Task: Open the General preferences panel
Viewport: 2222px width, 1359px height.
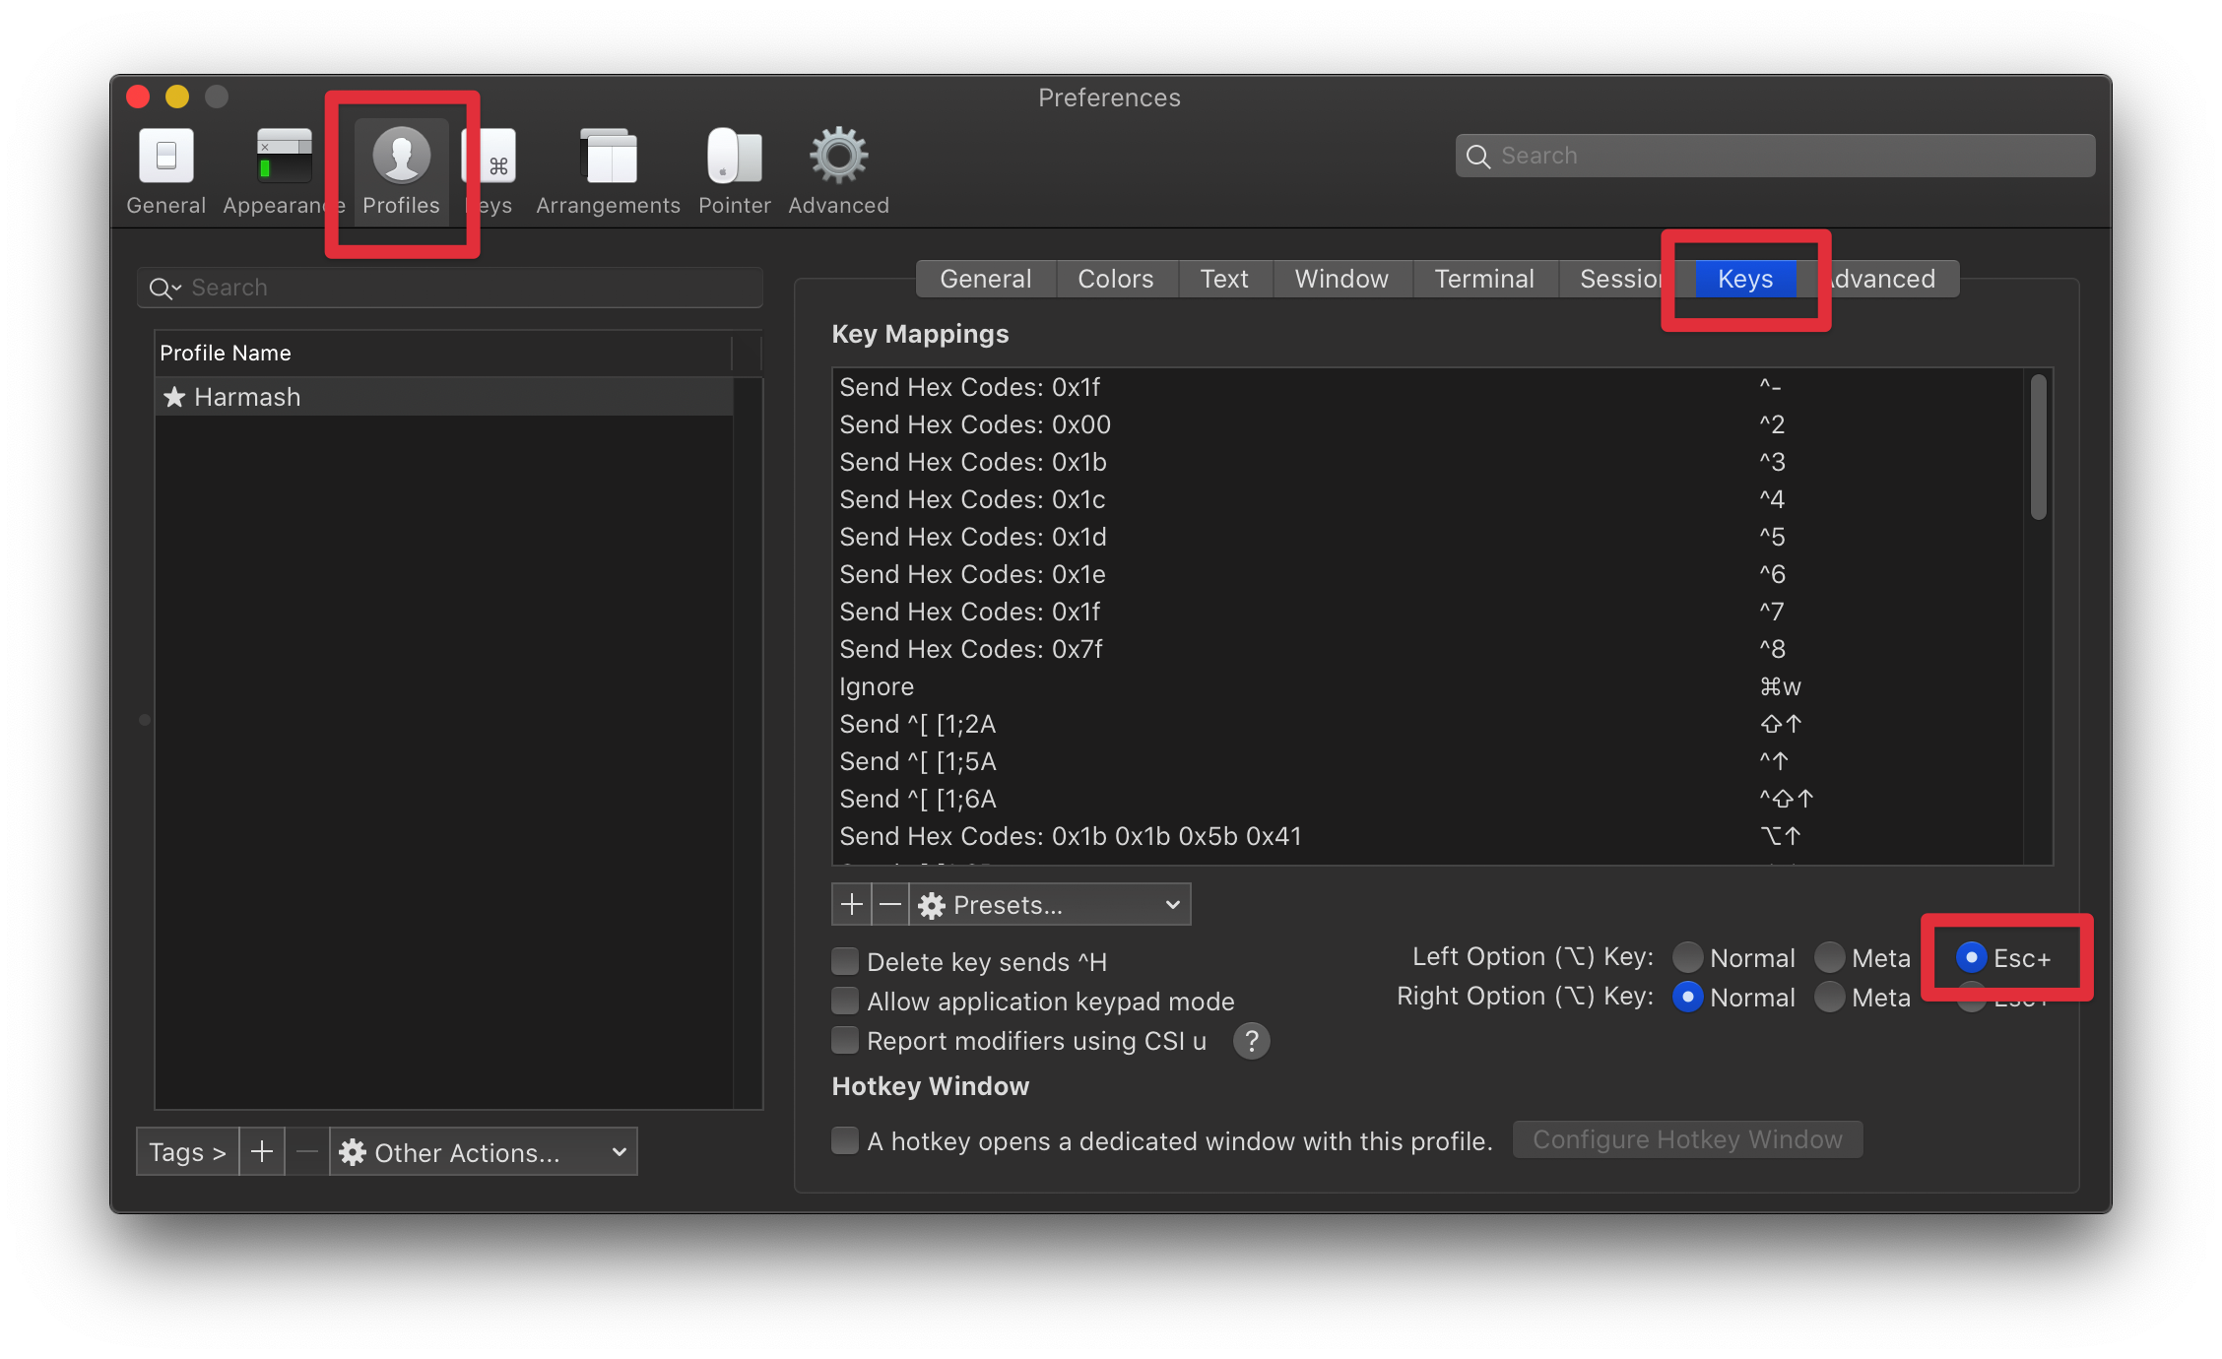Action: click(x=165, y=168)
